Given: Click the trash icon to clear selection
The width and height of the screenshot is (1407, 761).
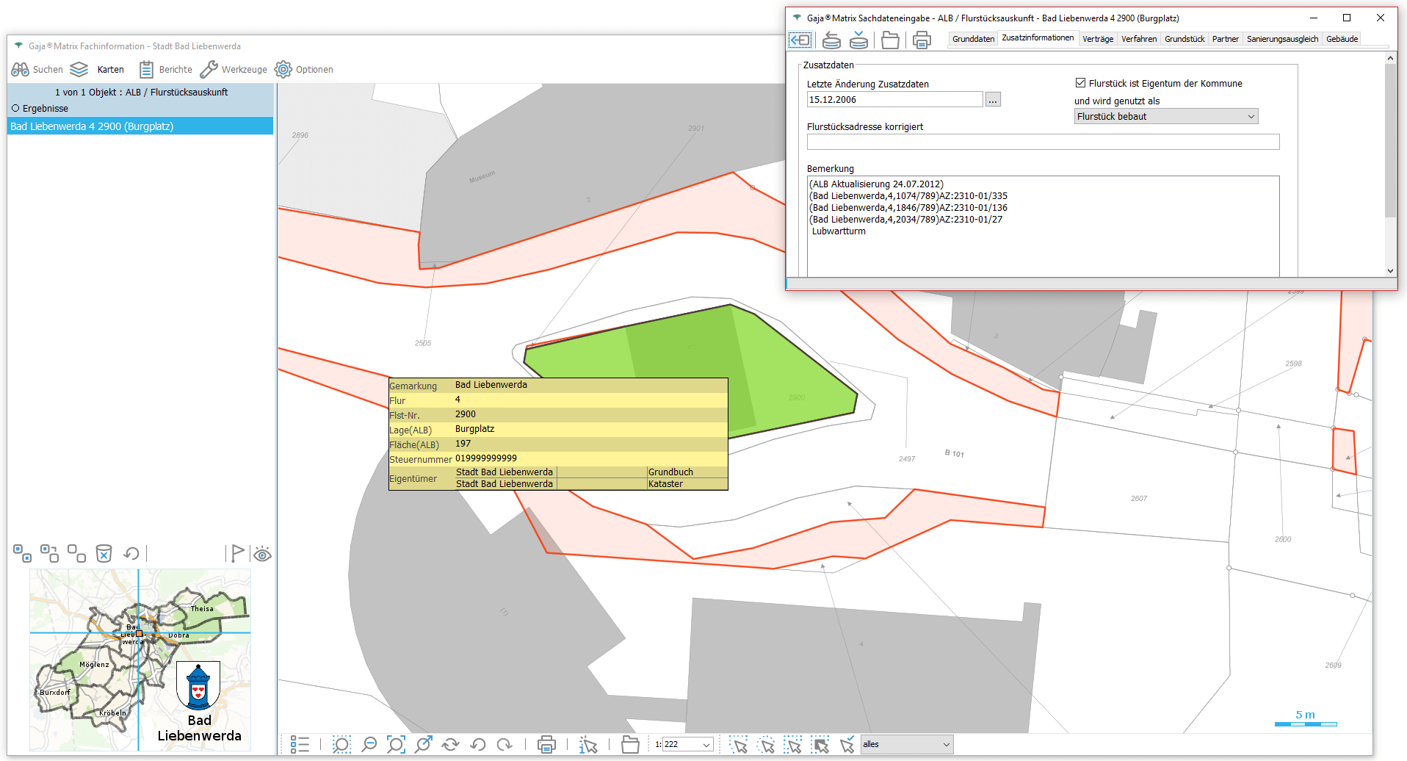Looking at the screenshot, I should coord(104,553).
